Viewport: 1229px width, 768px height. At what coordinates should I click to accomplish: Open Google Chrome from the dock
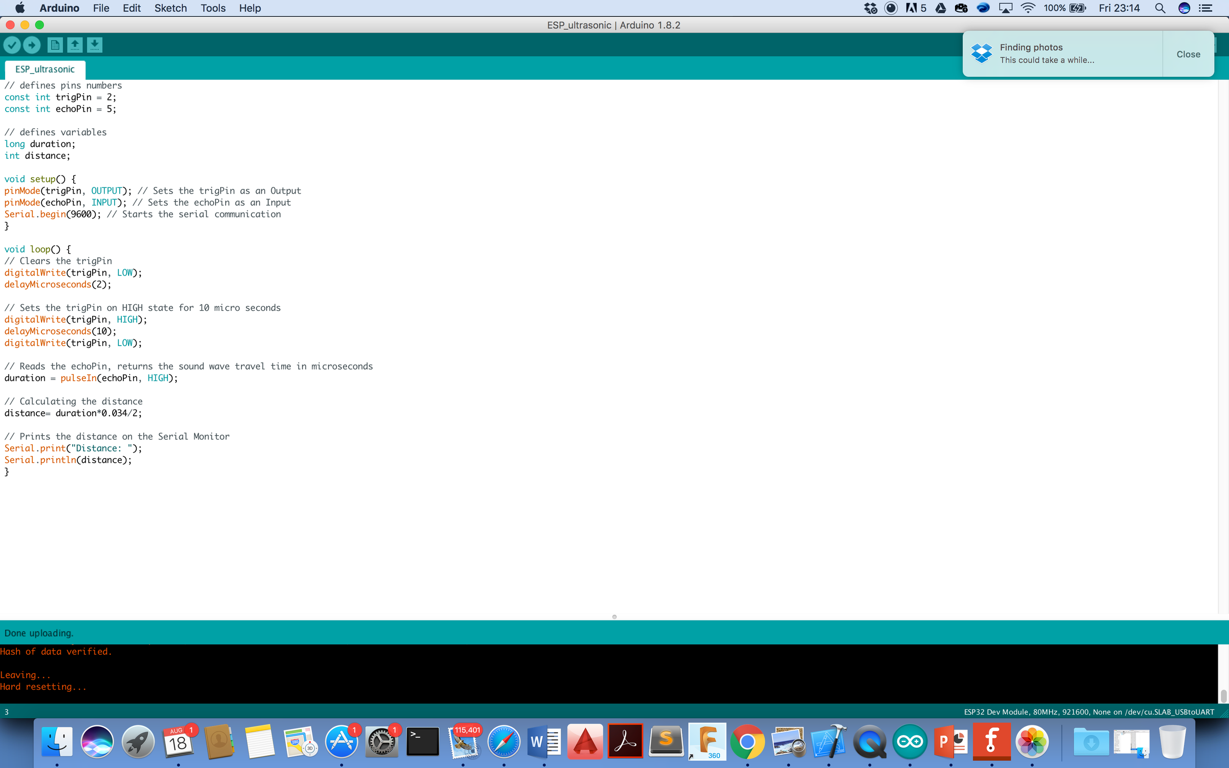pos(747,741)
